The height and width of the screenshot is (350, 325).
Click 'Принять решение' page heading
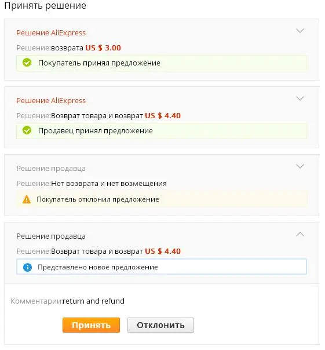point(45,6)
